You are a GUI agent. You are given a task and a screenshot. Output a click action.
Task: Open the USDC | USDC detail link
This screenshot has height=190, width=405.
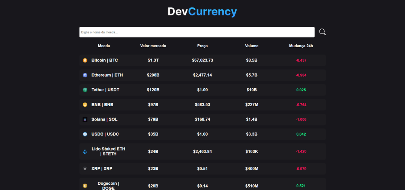point(105,134)
